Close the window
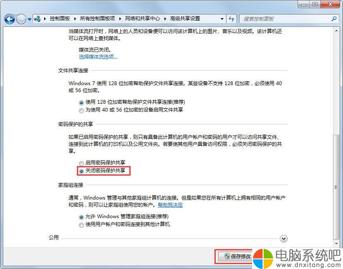 [331, 4]
